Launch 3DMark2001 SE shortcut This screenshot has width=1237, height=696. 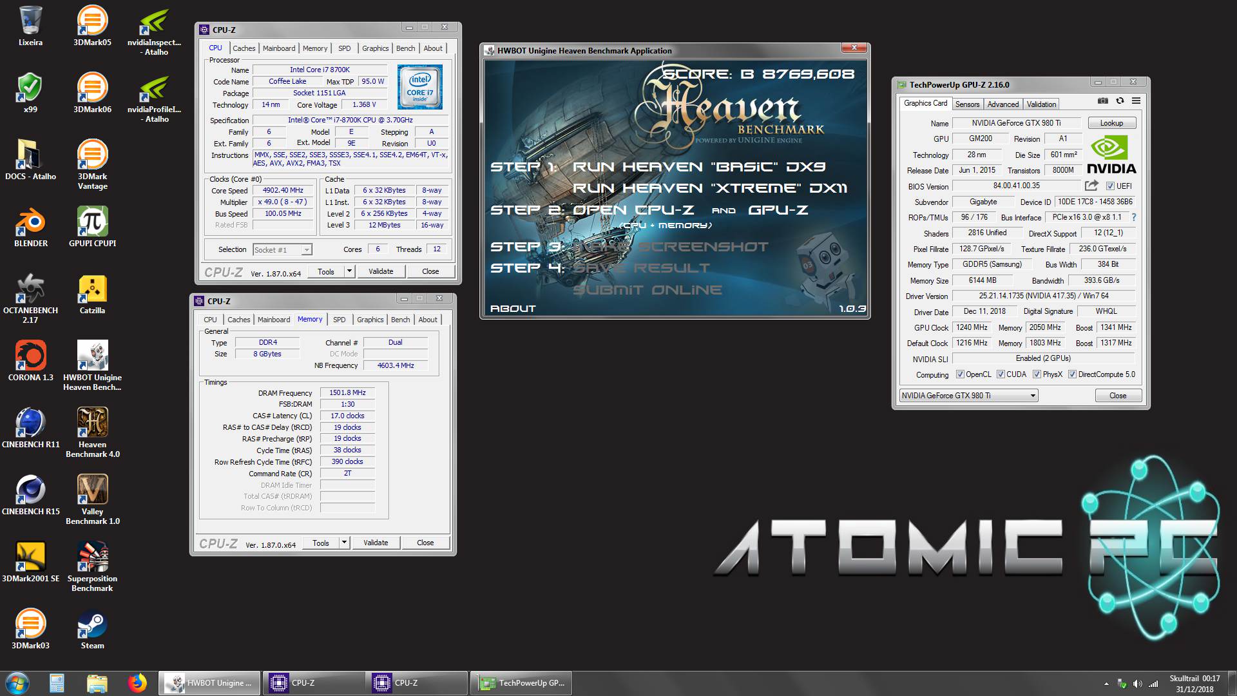coord(30,562)
